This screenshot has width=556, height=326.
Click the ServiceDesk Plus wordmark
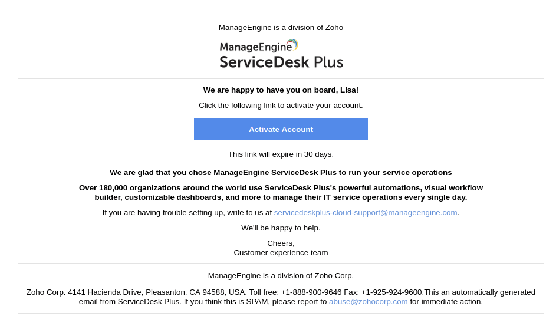pyautogui.click(x=281, y=62)
